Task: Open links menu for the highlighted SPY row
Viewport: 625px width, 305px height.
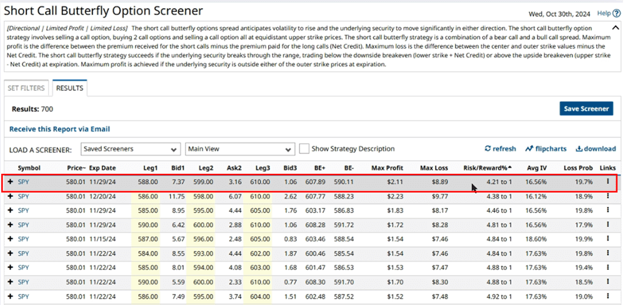Action: [x=607, y=182]
